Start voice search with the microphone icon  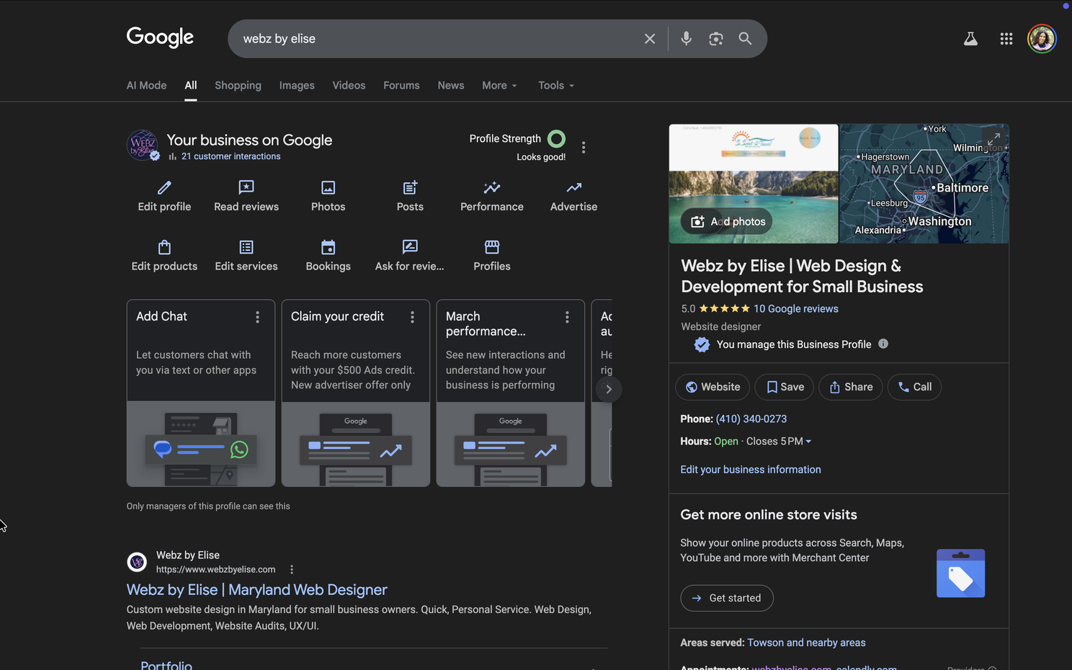point(686,39)
